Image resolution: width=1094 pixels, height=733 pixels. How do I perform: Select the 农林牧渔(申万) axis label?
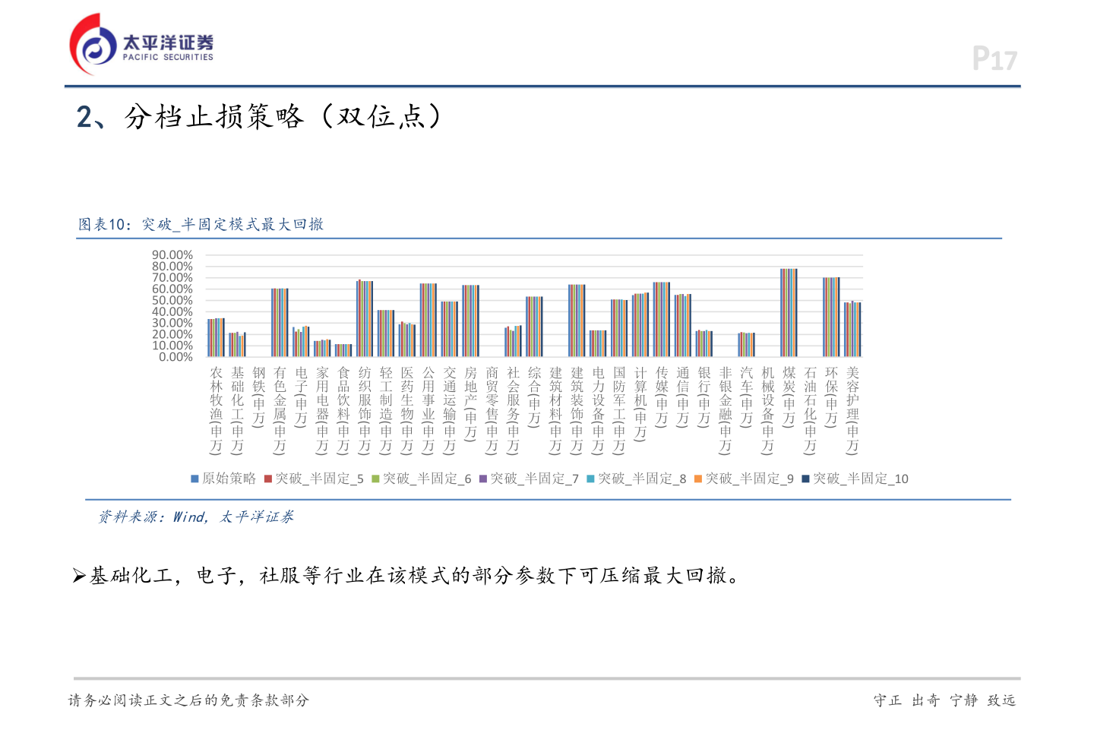(x=217, y=410)
